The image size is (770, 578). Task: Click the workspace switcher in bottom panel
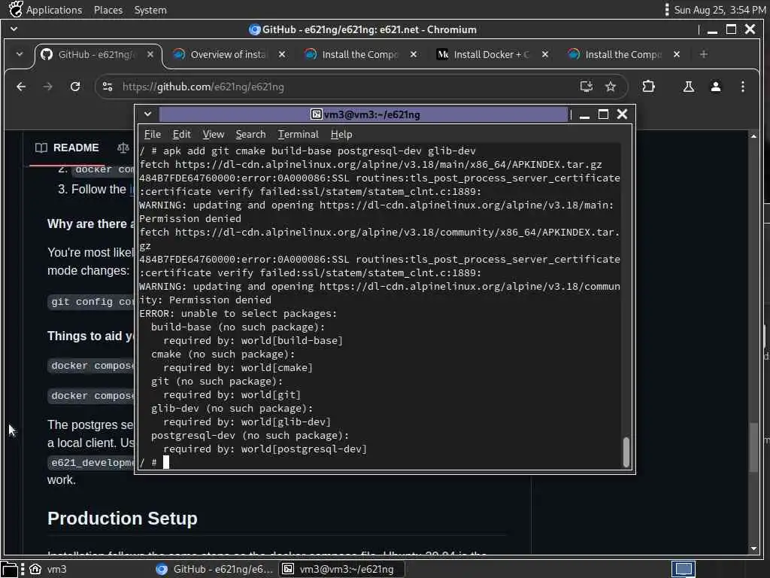[x=683, y=569]
